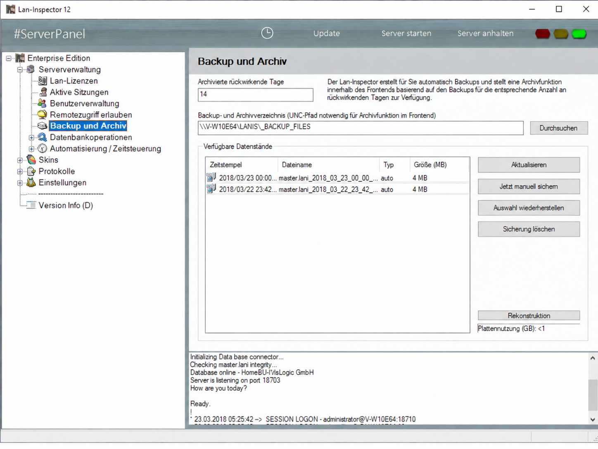This screenshot has width=598, height=449.
Task: Click the Remotezugriff erlauben icon
Action: tap(42, 115)
